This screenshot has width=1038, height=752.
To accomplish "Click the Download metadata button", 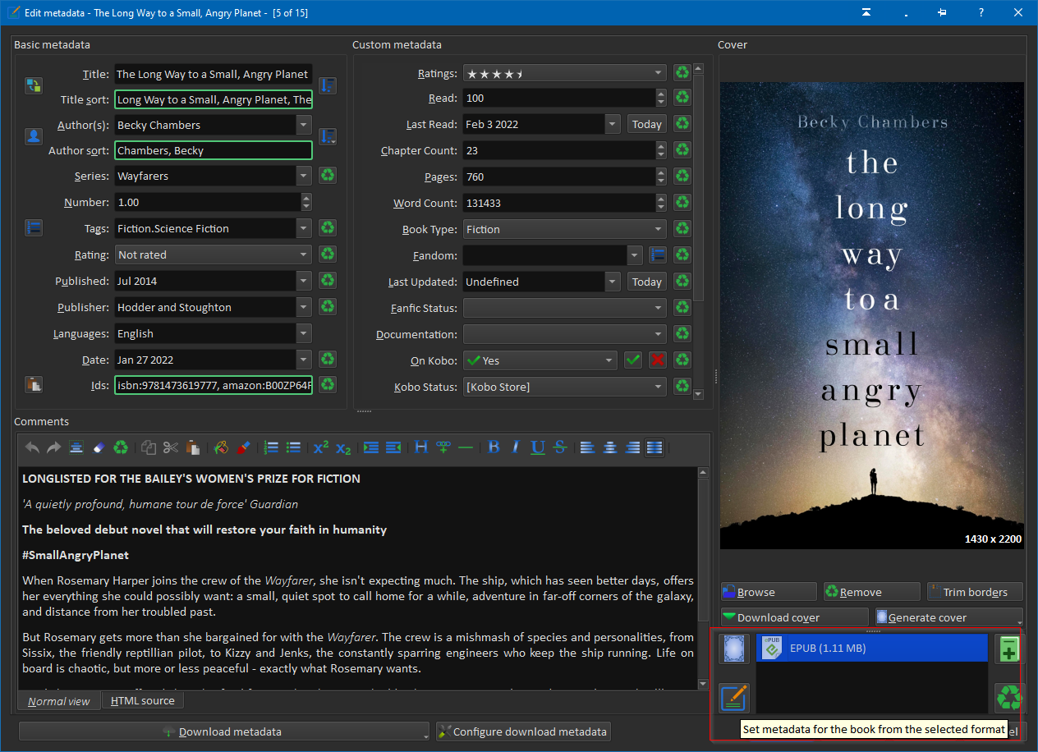I will pyautogui.click(x=222, y=731).
